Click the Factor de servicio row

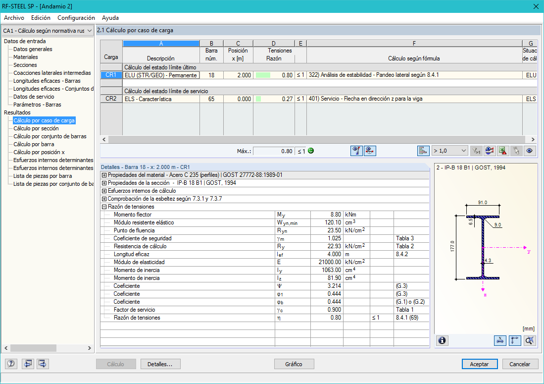pos(265,310)
